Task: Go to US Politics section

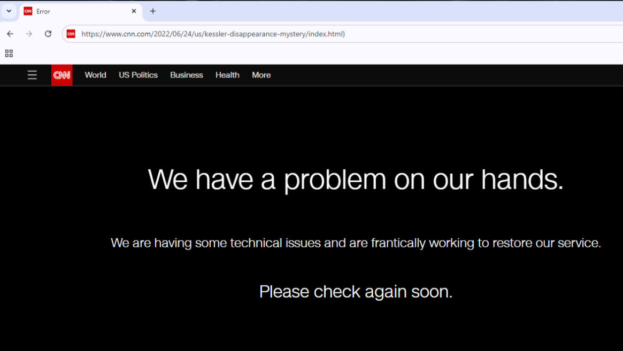Action: pos(138,75)
